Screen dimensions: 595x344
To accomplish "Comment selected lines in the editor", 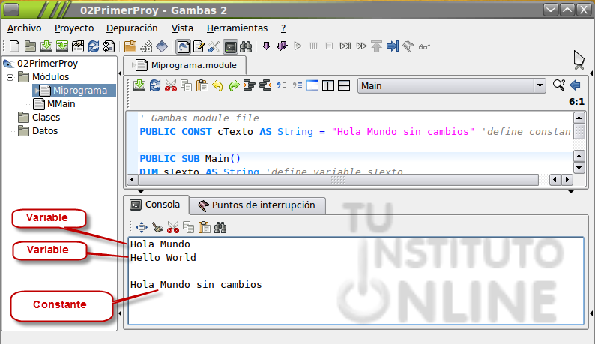I will pos(282,85).
